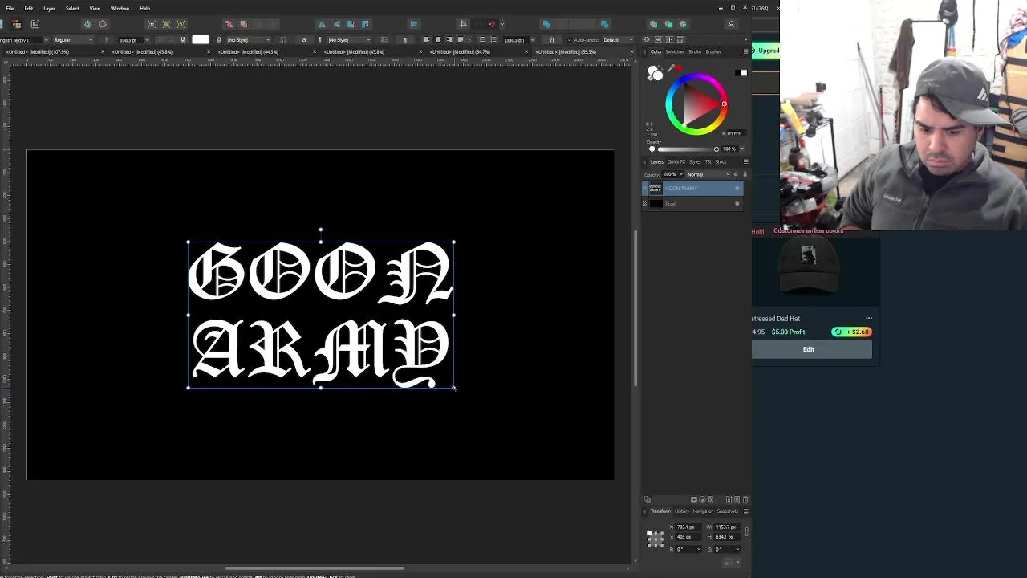Open the Help menu
The image size is (1027, 578).
(x=145, y=8)
